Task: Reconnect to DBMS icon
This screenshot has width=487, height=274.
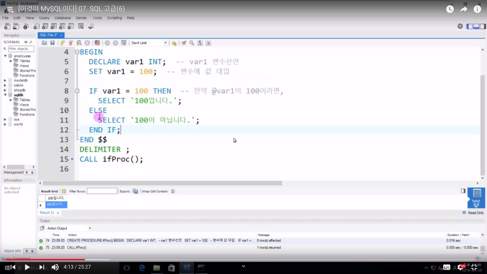Action: [x=91, y=26]
